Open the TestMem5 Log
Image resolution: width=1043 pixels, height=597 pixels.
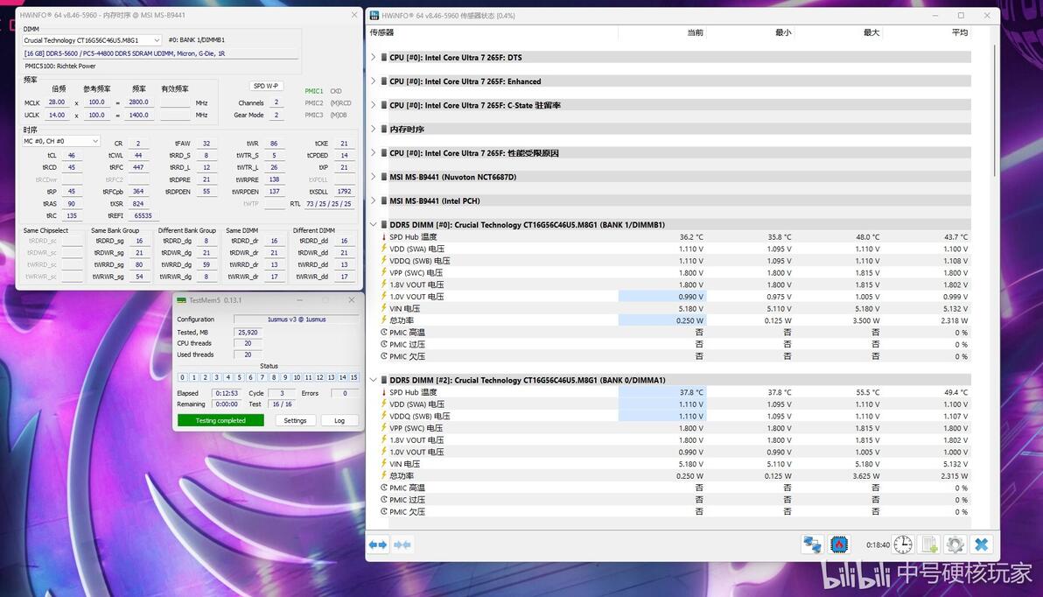tap(339, 421)
